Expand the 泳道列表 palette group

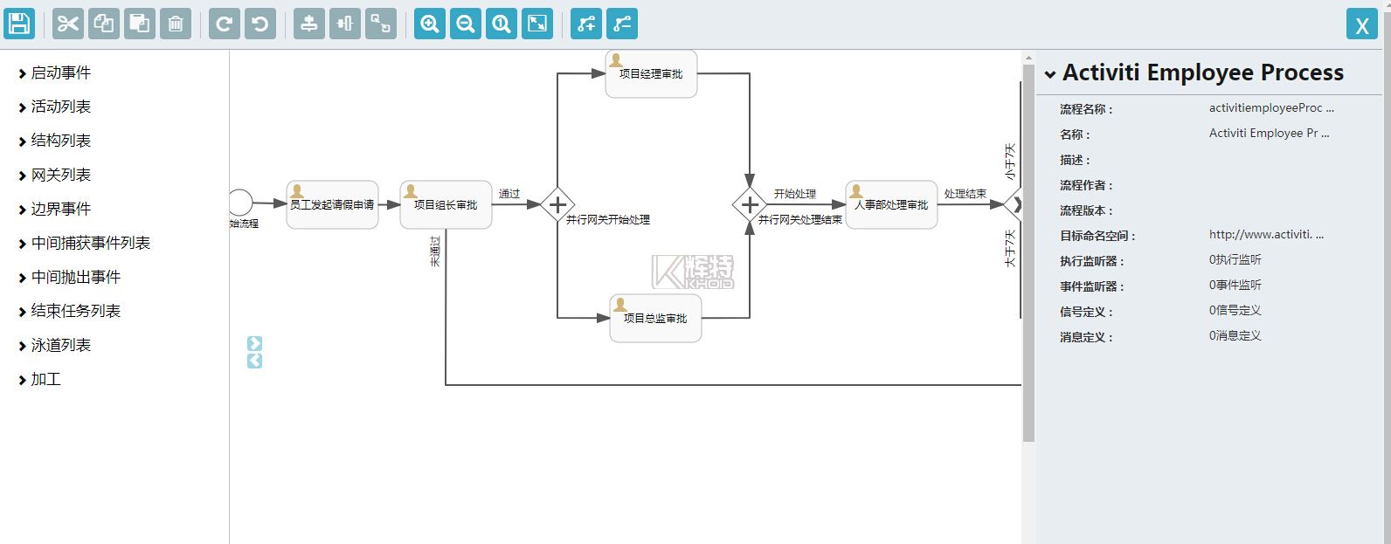(54, 346)
